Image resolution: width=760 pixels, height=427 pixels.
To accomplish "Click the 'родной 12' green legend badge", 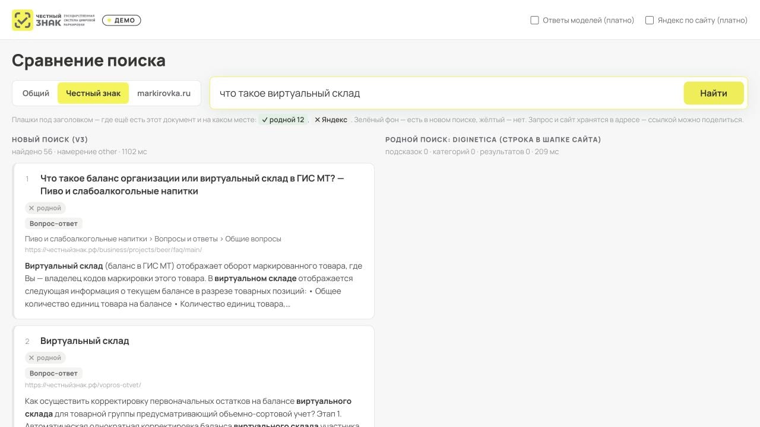I will (x=283, y=120).
